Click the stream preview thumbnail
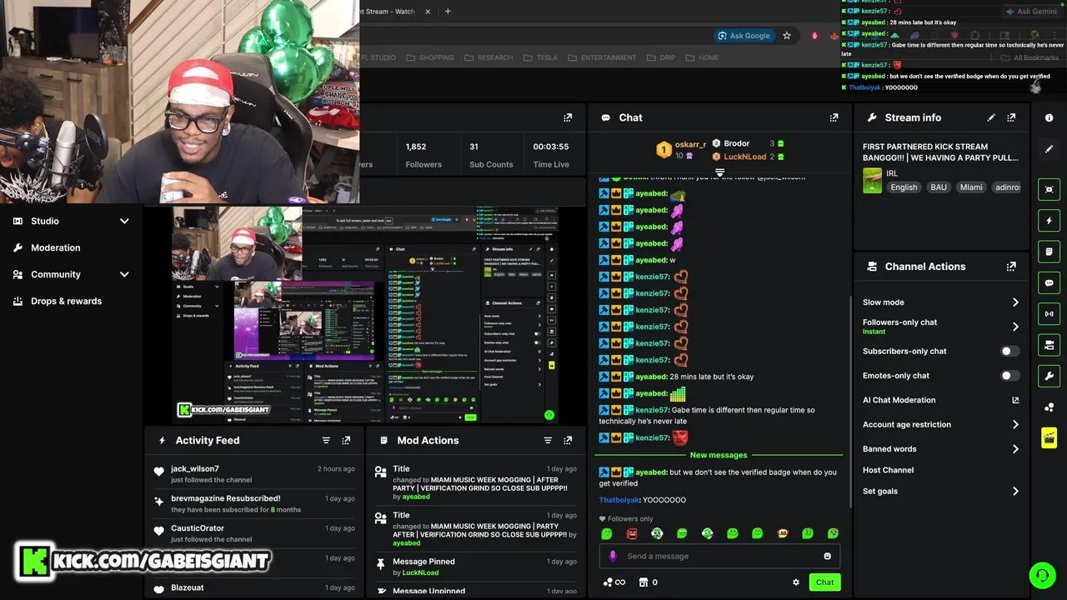1067x600 pixels. pyautogui.click(x=365, y=315)
